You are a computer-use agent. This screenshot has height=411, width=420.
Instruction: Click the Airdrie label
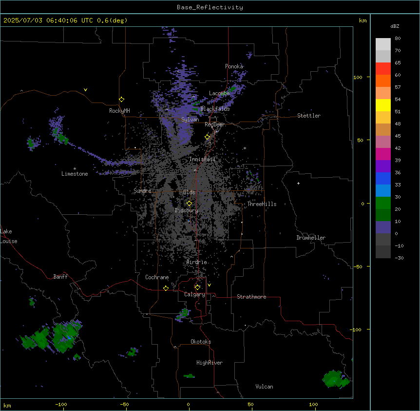(x=197, y=262)
